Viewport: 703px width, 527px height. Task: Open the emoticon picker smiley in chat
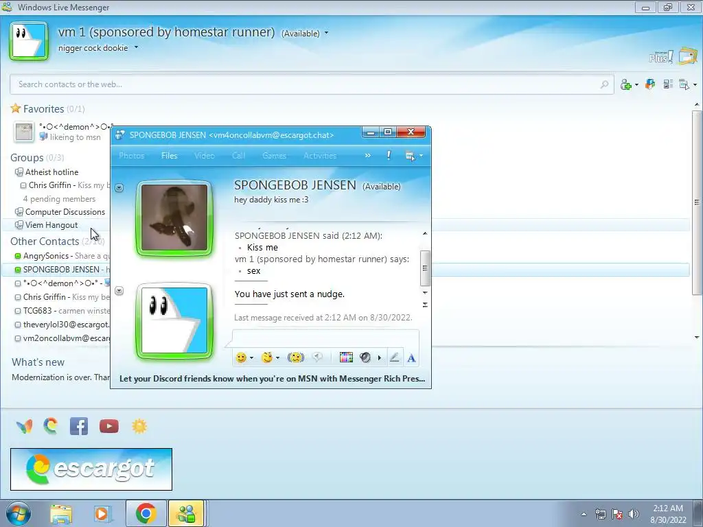click(241, 358)
